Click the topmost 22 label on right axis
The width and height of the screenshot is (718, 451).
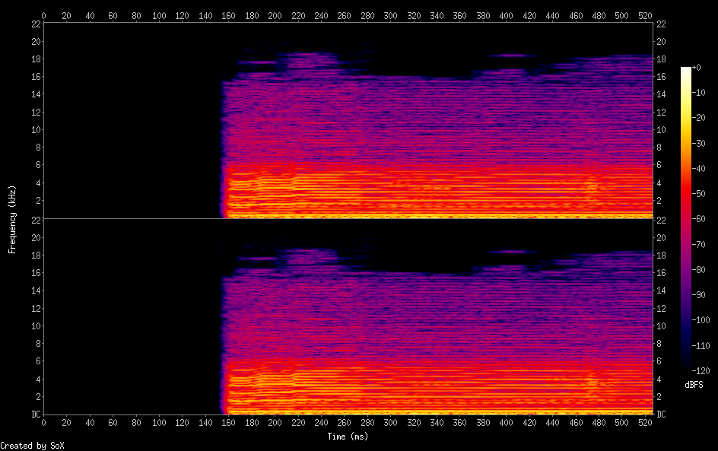point(661,24)
